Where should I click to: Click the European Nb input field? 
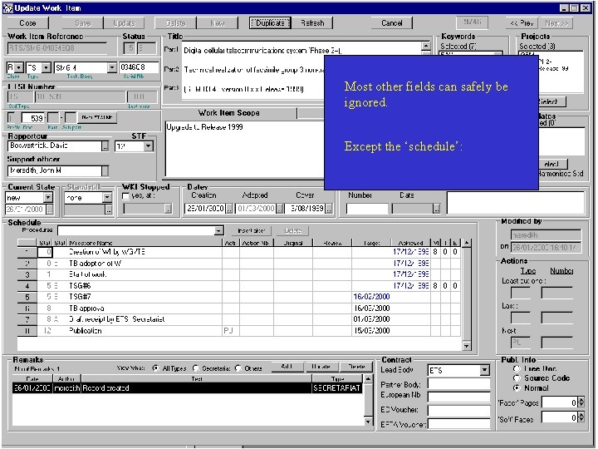point(458,397)
